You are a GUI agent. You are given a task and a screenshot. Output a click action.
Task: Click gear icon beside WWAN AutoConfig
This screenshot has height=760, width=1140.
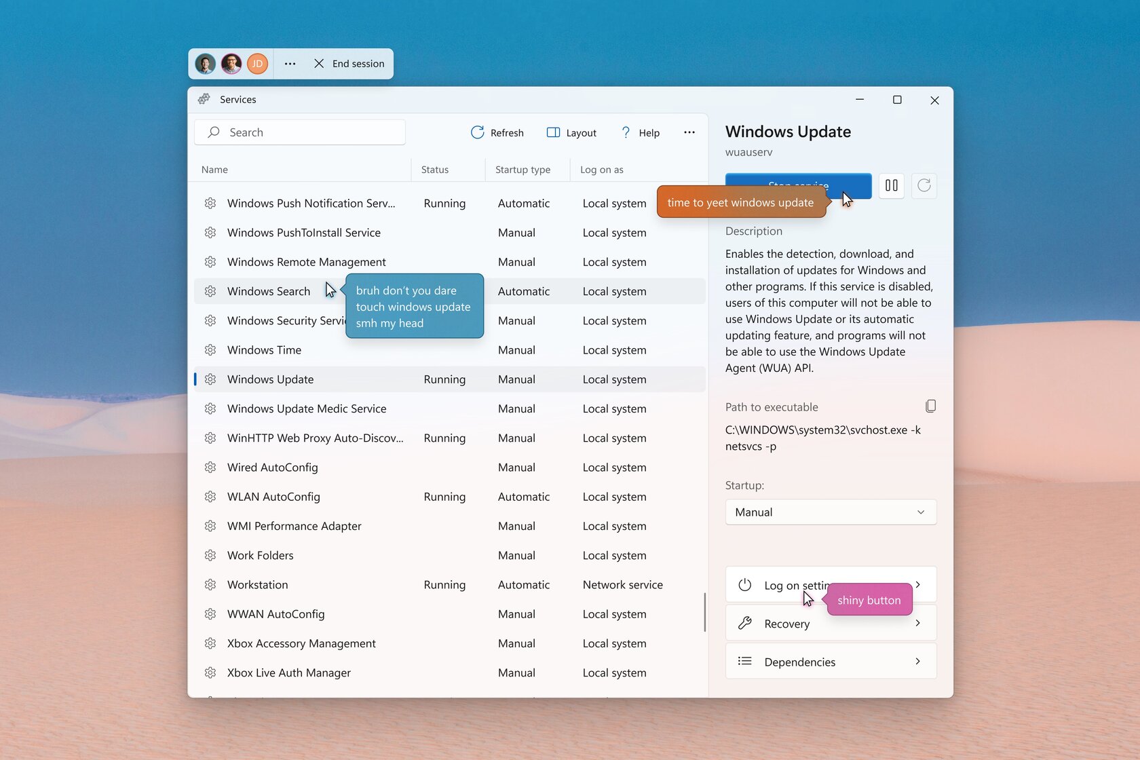point(210,614)
